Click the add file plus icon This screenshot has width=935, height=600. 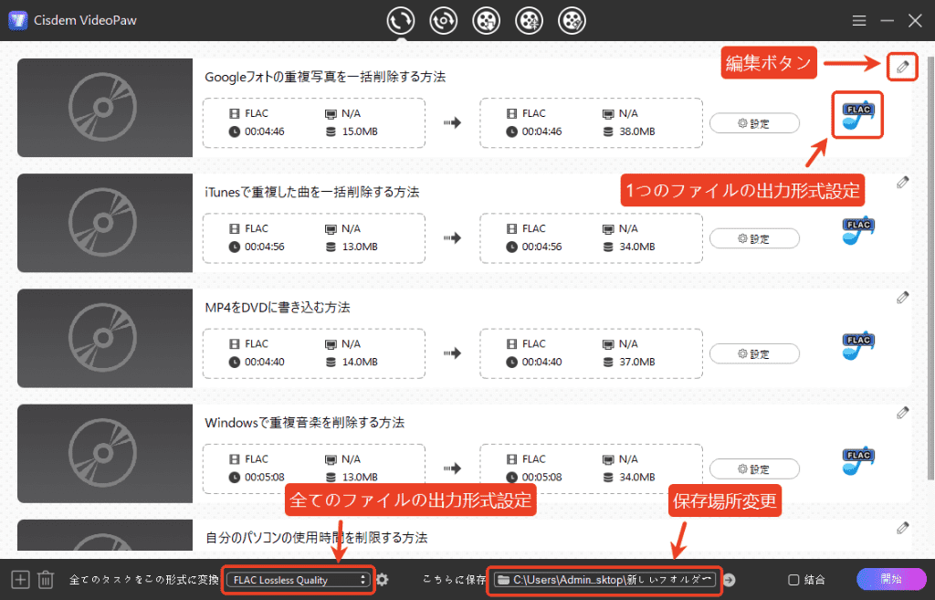tap(20, 579)
